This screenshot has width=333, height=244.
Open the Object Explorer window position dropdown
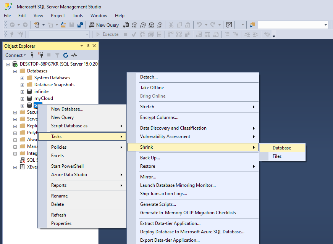click(82, 46)
